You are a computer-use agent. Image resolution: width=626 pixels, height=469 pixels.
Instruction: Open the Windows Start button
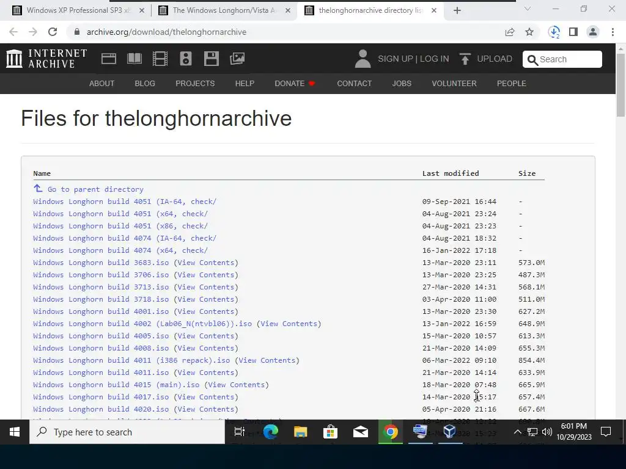pos(15,432)
